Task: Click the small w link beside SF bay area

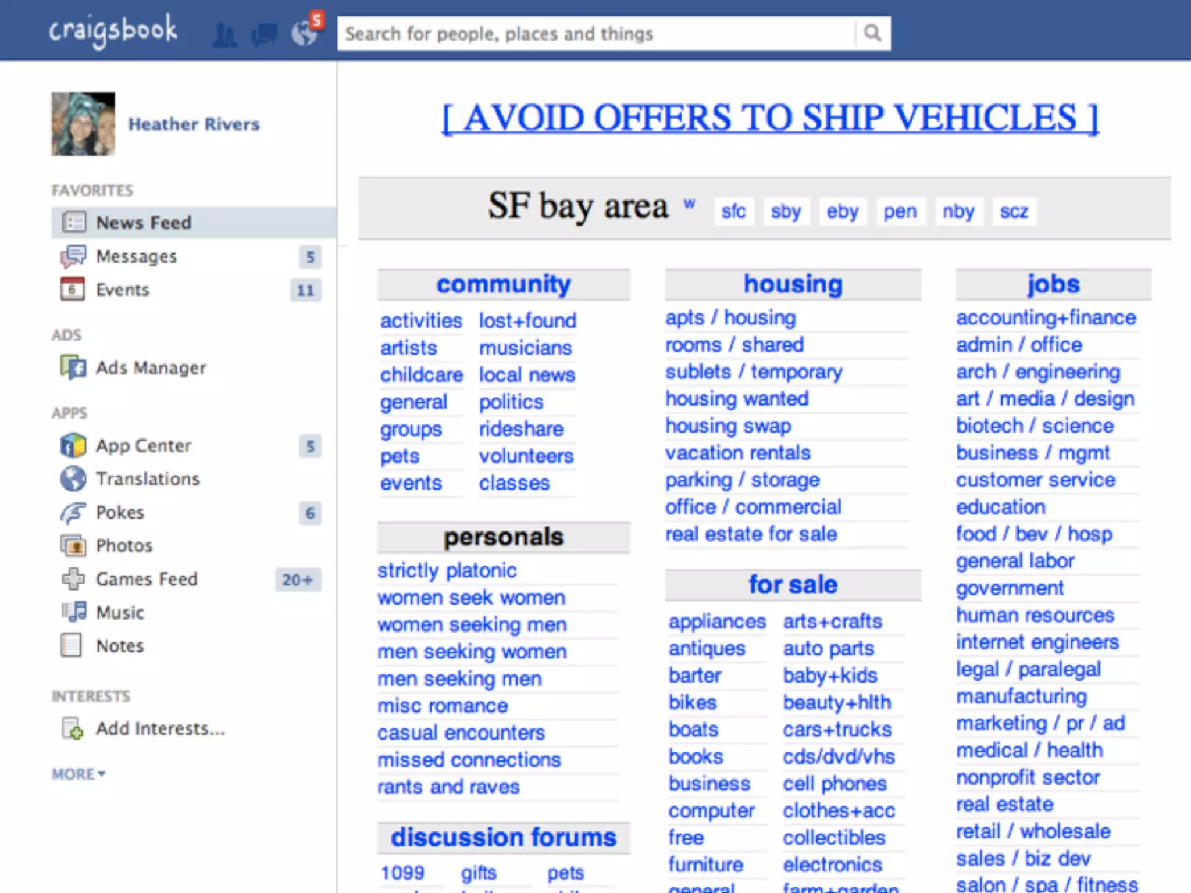Action: tap(690, 204)
